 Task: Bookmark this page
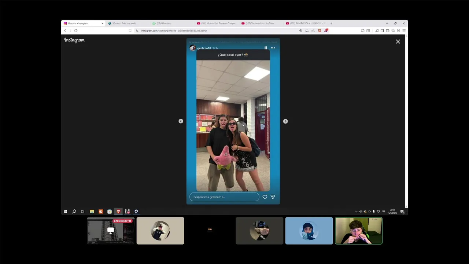130,30
